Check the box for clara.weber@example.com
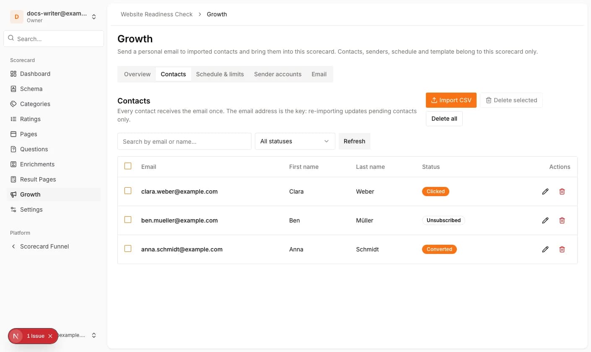Image resolution: width=591 pixels, height=352 pixels. click(x=128, y=191)
